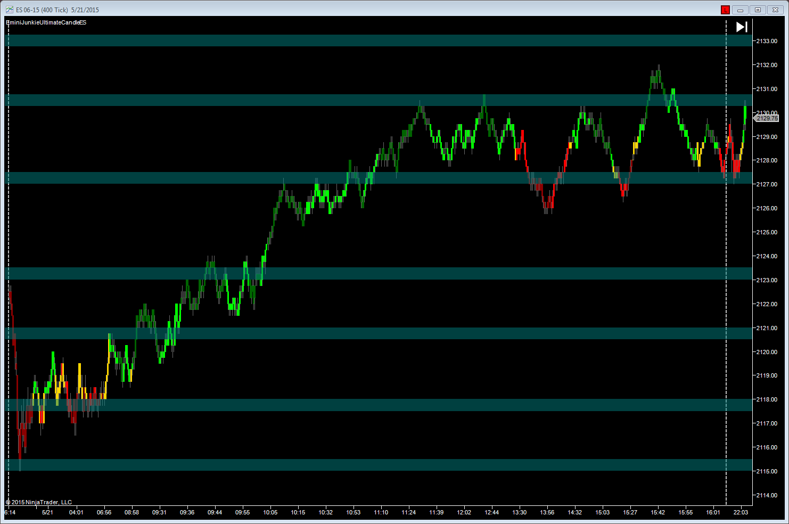This screenshot has width=789, height=524.
Task: Click the 2117.00 price axis label
Action: (x=767, y=423)
